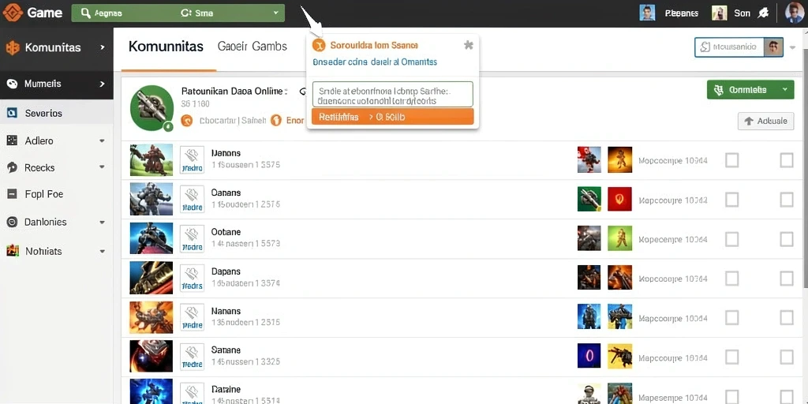Viewport: 808px width, 404px height.
Task: Switch to the Gaoeir Gambs tab
Action: click(x=252, y=47)
